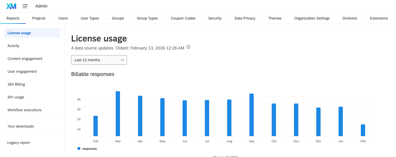
Task: Go to Your downloads
Action: click(x=21, y=126)
